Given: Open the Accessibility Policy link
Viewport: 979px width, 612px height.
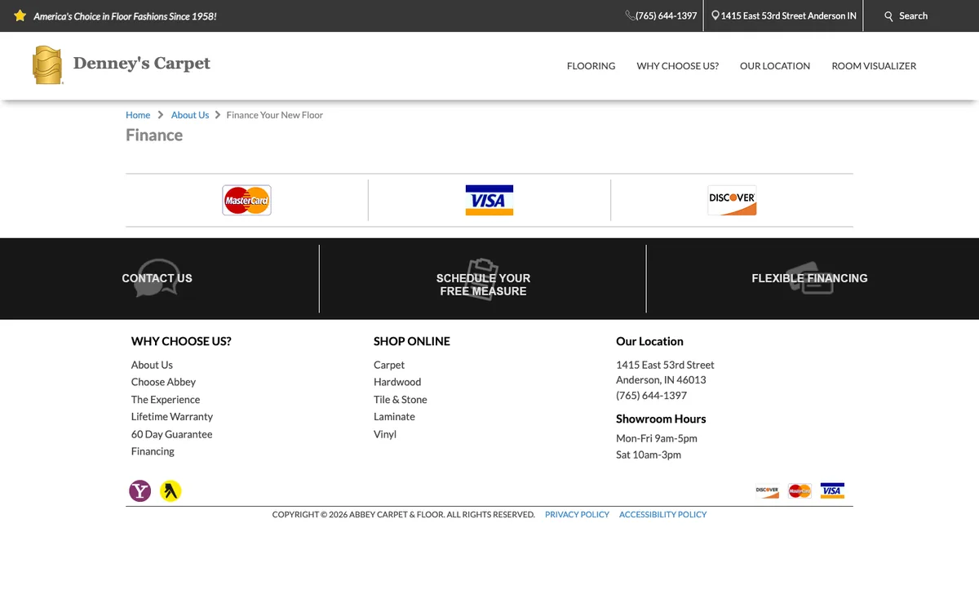Looking at the screenshot, I should click(662, 514).
